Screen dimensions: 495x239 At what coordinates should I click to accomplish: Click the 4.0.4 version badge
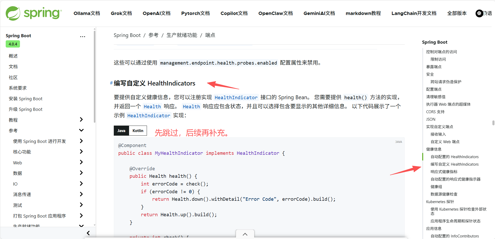point(13,44)
